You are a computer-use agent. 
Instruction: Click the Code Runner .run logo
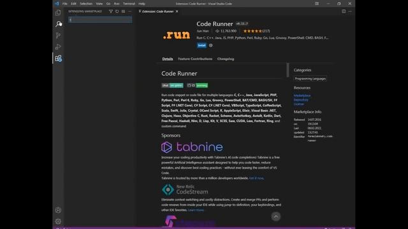click(177, 35)
